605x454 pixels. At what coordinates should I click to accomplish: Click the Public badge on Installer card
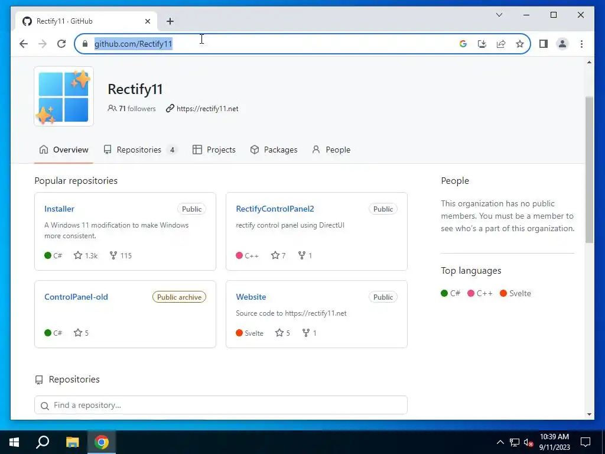192,209
